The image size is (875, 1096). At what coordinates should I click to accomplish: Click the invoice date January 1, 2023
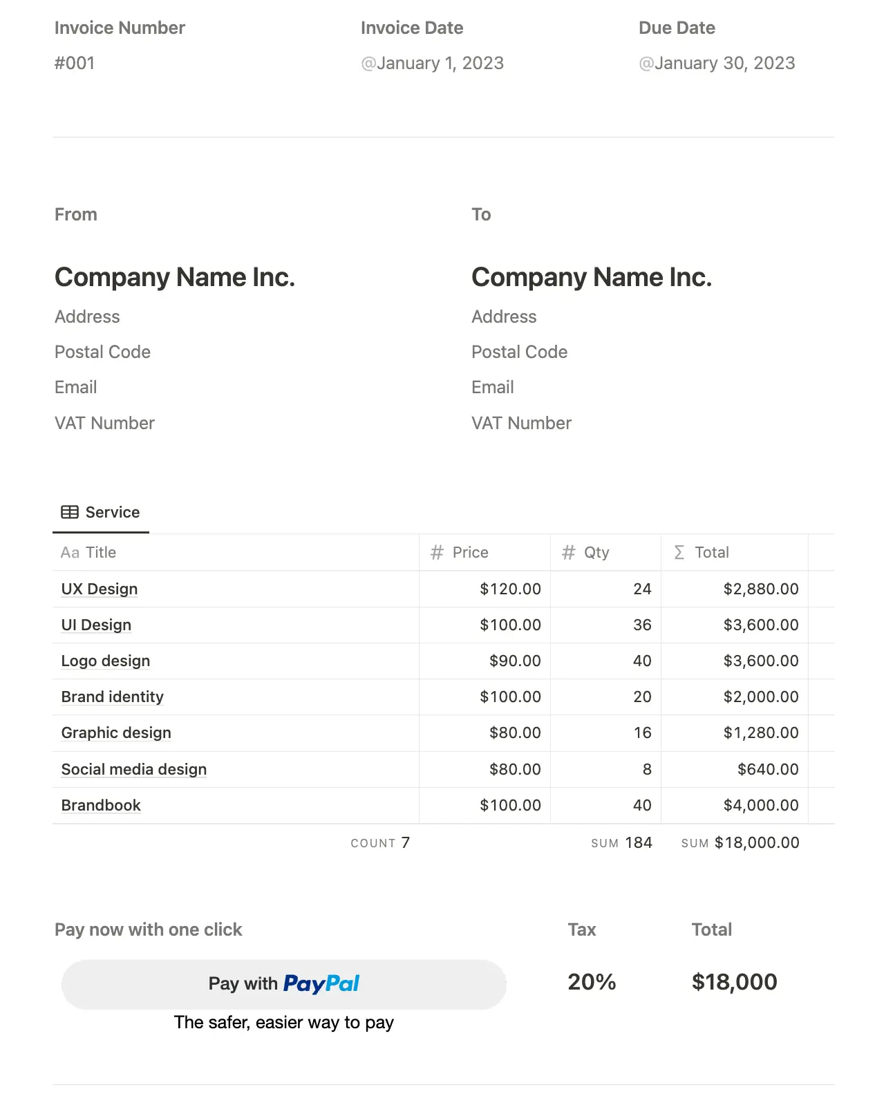[x=433, y=64]
